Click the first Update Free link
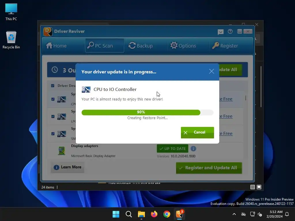This screenshot has width=295, height=221. coord(226,99)
